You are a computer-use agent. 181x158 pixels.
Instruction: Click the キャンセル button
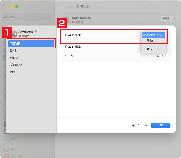[x=139, y=125]
